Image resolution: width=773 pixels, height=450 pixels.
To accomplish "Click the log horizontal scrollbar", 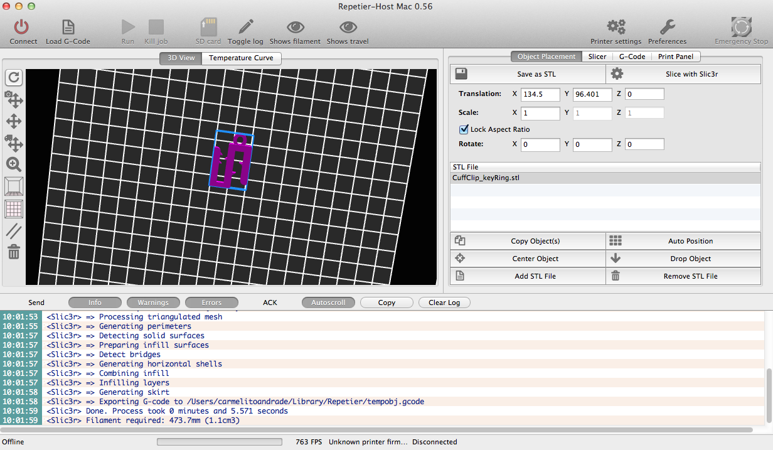I will point(376,430).
